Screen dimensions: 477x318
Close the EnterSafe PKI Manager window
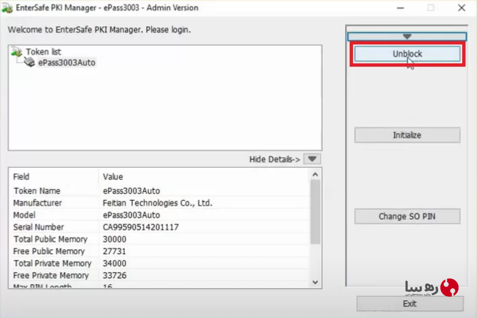coord(461,8)
